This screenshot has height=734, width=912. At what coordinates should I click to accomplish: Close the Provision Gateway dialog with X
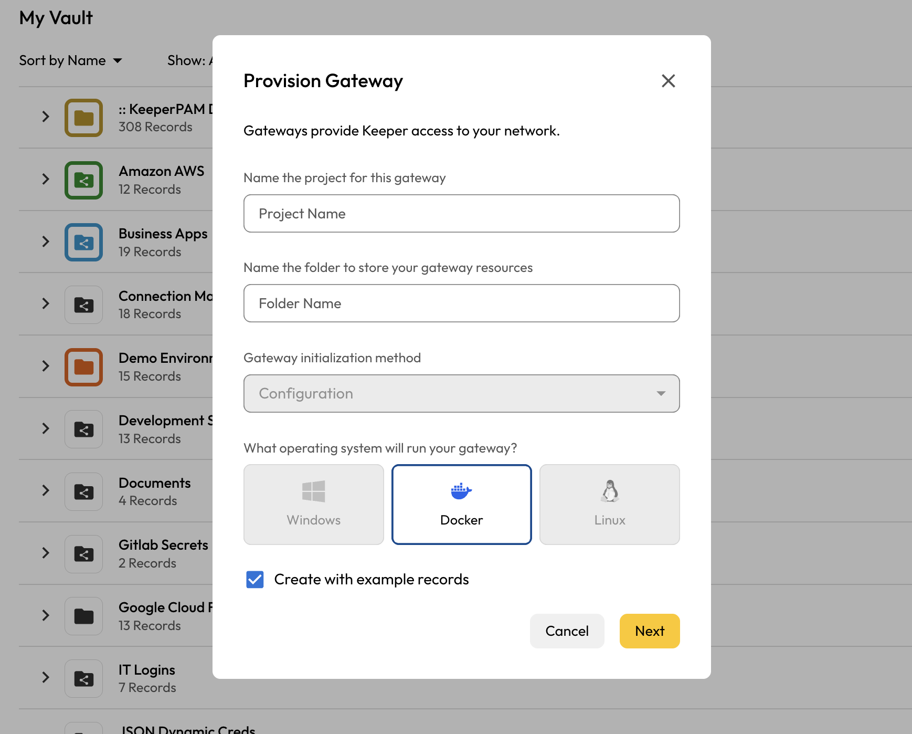668,81
